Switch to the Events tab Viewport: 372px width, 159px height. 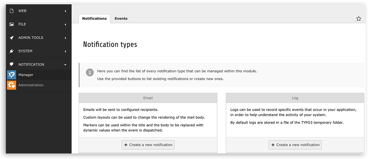[121, 19]
